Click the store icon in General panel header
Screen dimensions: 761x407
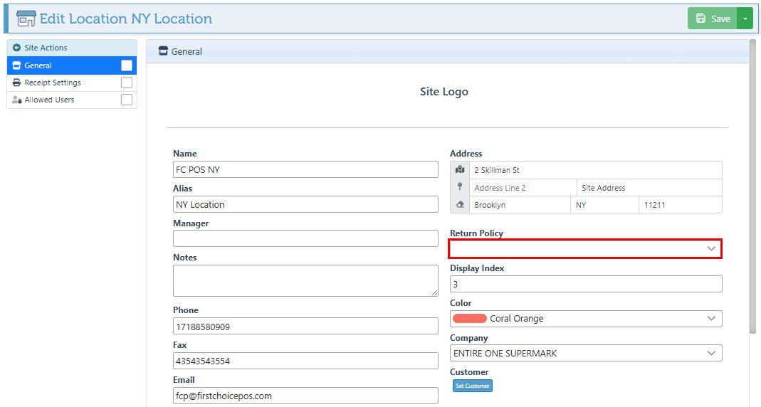[x=163, y=51]
